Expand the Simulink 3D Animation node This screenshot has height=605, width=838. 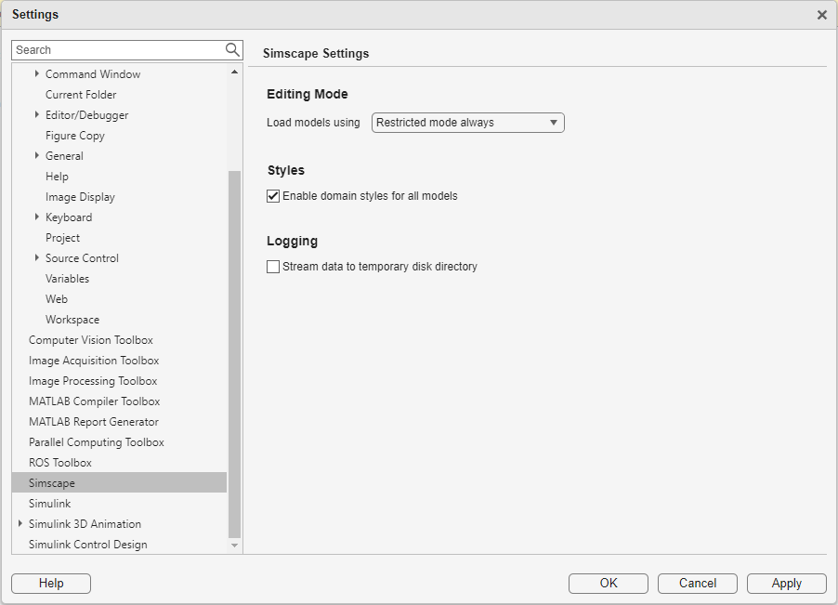[x=20, y=524]
